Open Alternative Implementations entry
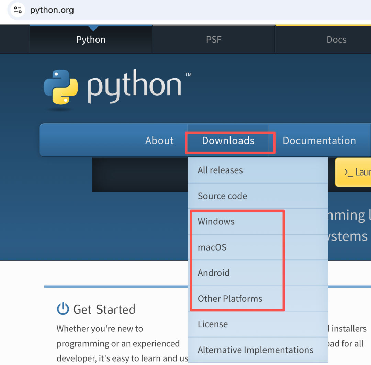This screenshot has height=365, width=371. point(258,350)
